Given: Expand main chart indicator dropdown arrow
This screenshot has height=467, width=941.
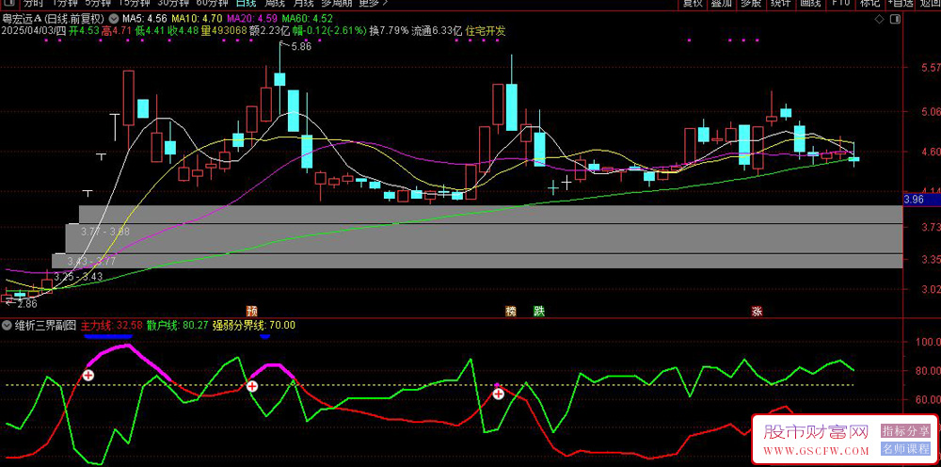Looking at the screenshot, I should (x=115, y=18).
